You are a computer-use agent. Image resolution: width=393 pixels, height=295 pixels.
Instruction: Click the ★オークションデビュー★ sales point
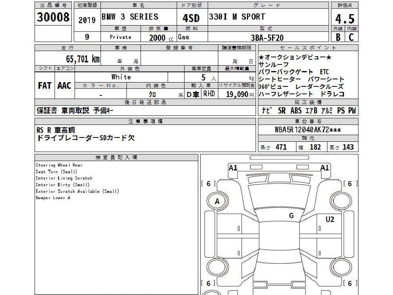[295, 57]
